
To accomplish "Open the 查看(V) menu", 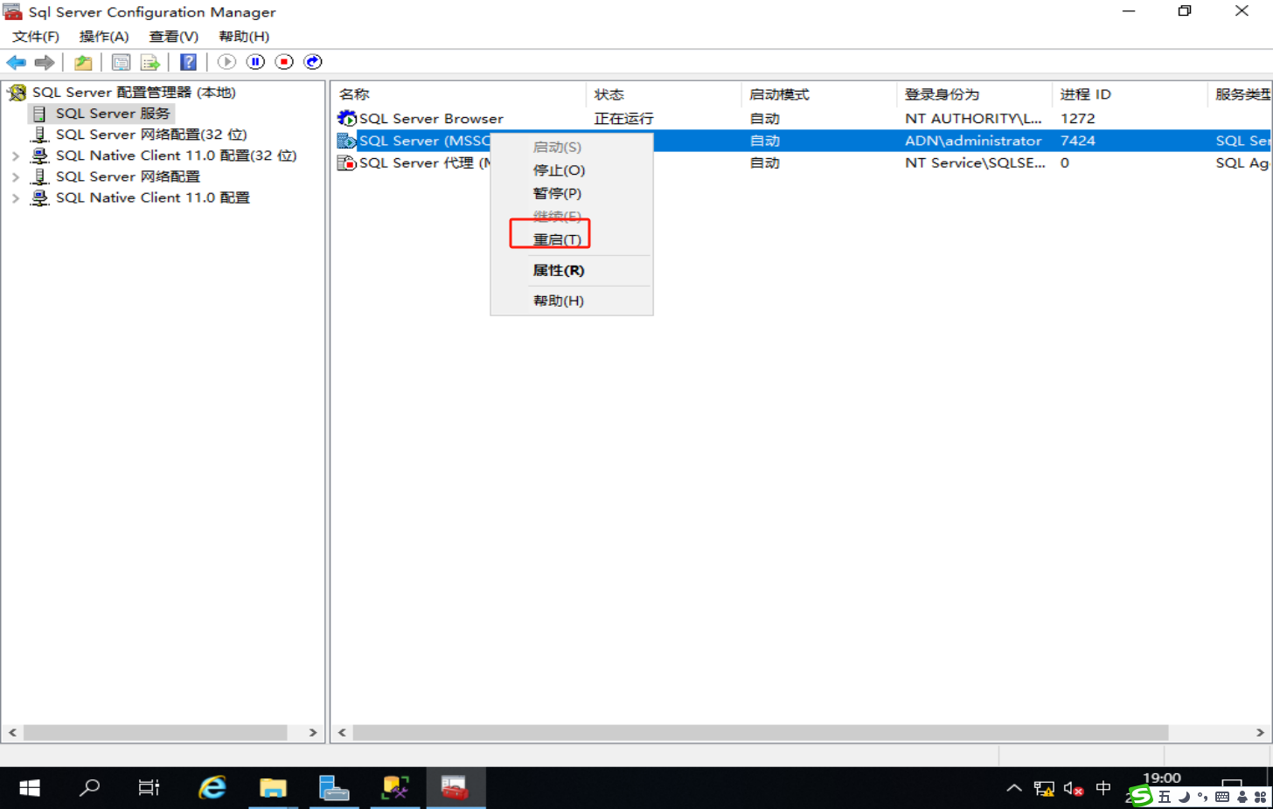I will (174, 37).
